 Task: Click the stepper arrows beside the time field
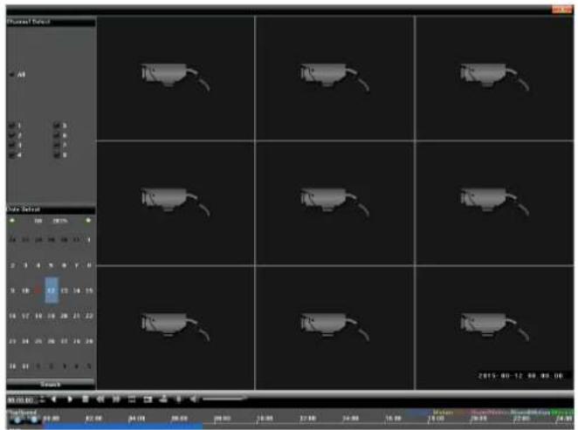(42, 399)
